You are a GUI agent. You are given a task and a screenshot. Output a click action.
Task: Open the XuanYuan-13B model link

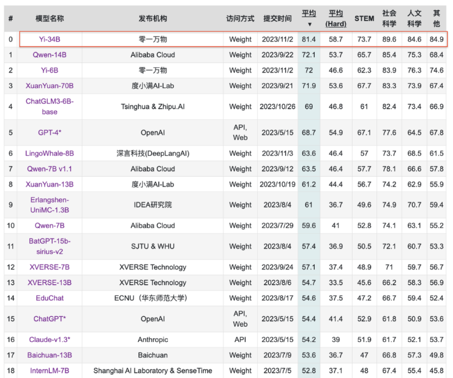[50, 184]
